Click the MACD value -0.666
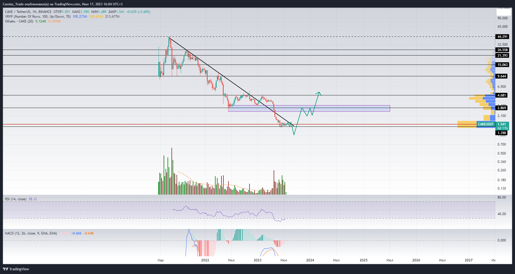Viewport: 515px width, 274px height. [x=76, y=233]
